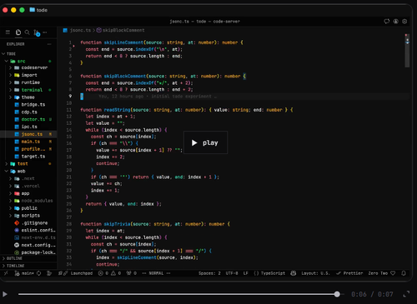Viewport: 417px width, 304px height.
Task: Open Explorer panel more actions ellipsis
Action: pyautogui.click(x=49, y=44)
